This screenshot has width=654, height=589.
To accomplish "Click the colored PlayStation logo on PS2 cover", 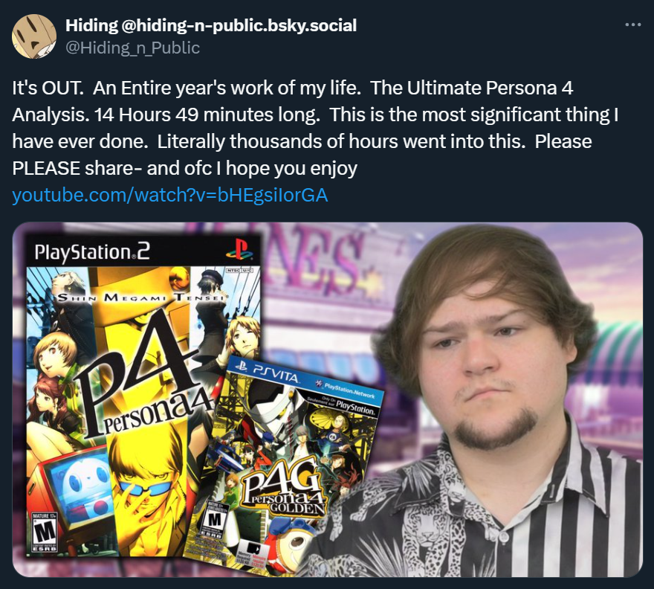I will (x=239, y=249).
